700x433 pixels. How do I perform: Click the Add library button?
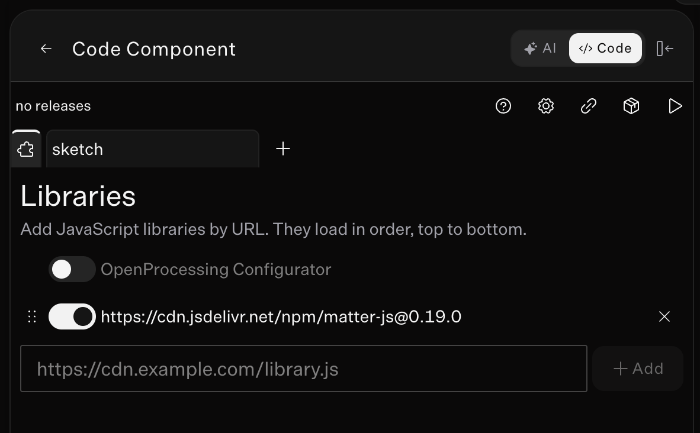pyautogui.click(x=637, y=369)
